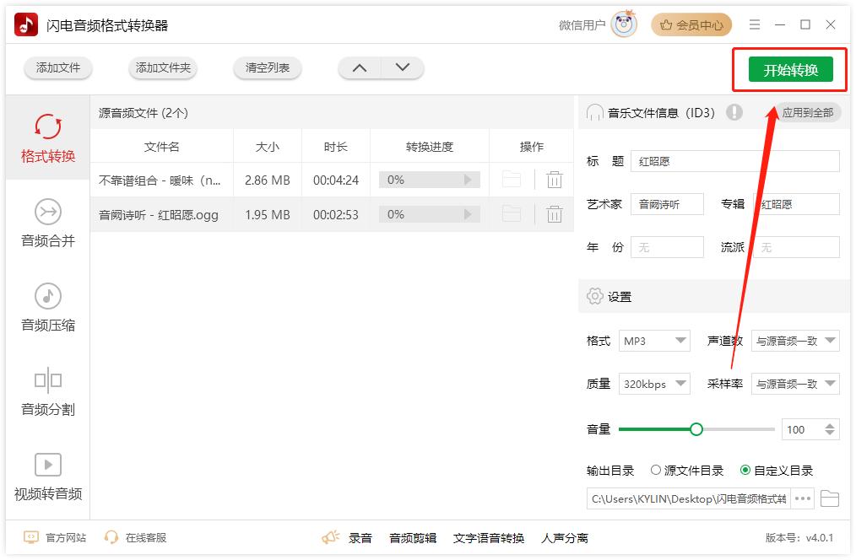Open the 视频转音频 video-to-audio tool
The height and width of the screenshot is (560, 856).
point(47,477)
